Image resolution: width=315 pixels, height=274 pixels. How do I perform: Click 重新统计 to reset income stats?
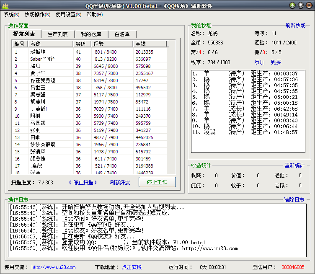click(294, 165)
